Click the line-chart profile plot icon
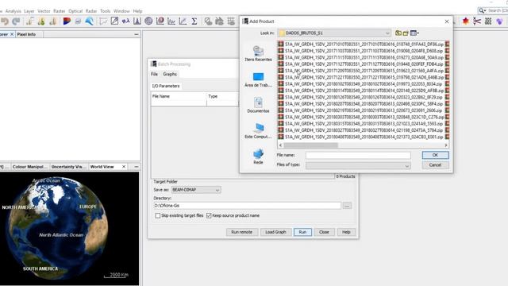Screen dimensions: 508x286 point(171,21)
